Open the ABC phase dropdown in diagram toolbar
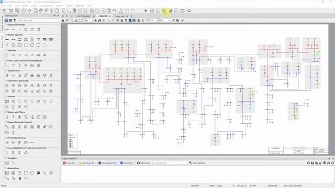The height and width of the screenshot is (188, 335). [164, 20]
